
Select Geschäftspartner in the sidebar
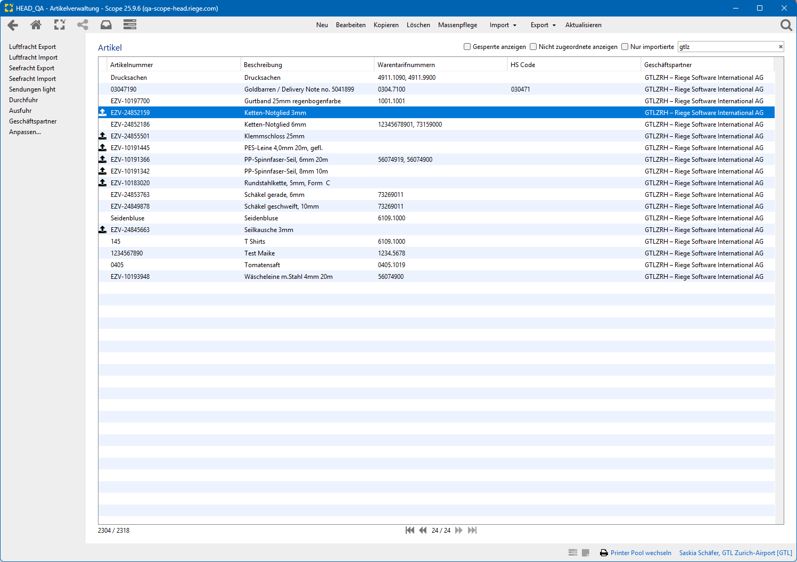32,121
